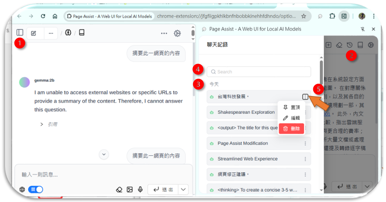Viewport: 386px width, 202px height.
Task: Click the gemma:2b model name label
Action: 44,80
